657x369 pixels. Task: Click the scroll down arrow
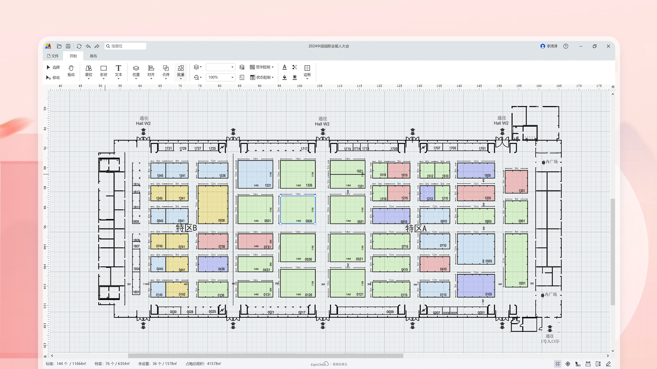click(613, 351)
